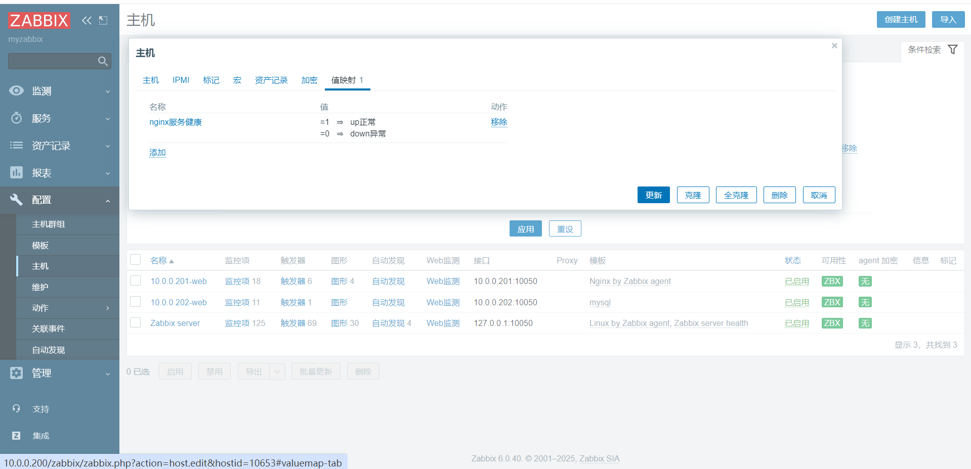The width and height of the screenshot is (971, 469).
Task: Click the 取消 button
Action: [x=819, y=195]
